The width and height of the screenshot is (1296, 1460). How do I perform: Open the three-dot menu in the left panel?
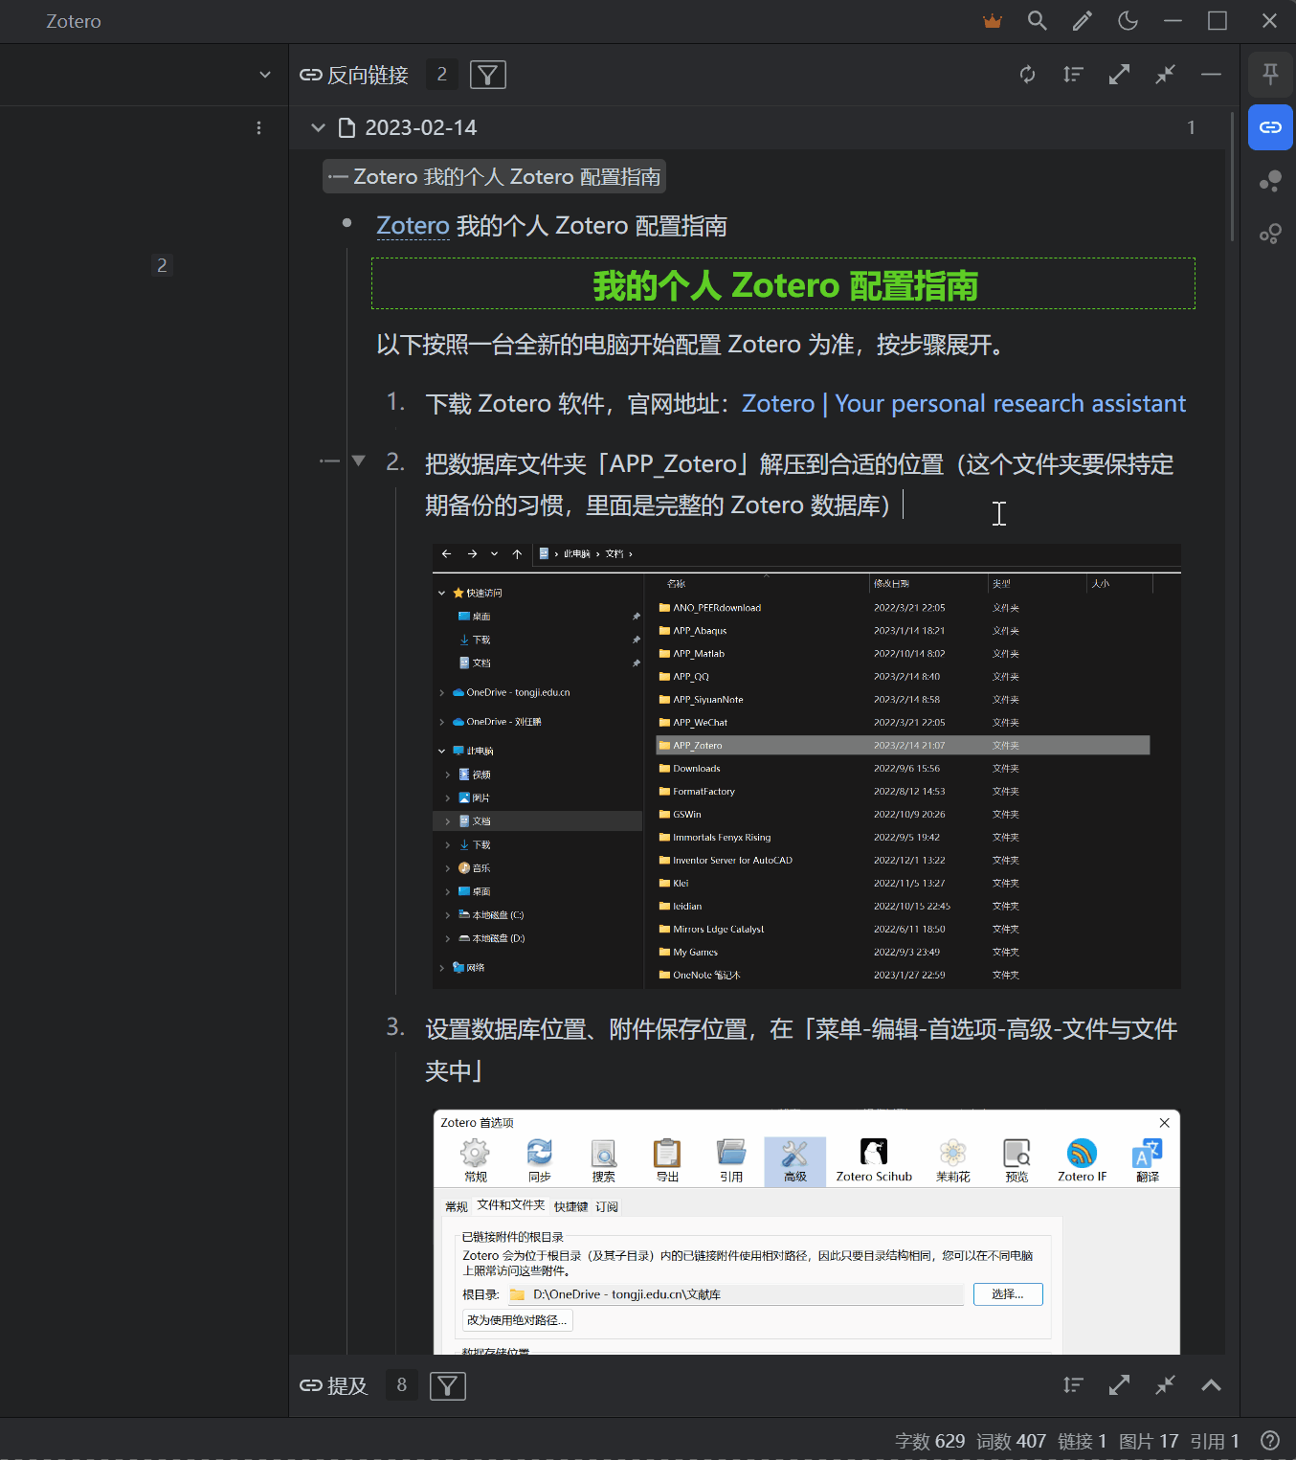point(258,127)
